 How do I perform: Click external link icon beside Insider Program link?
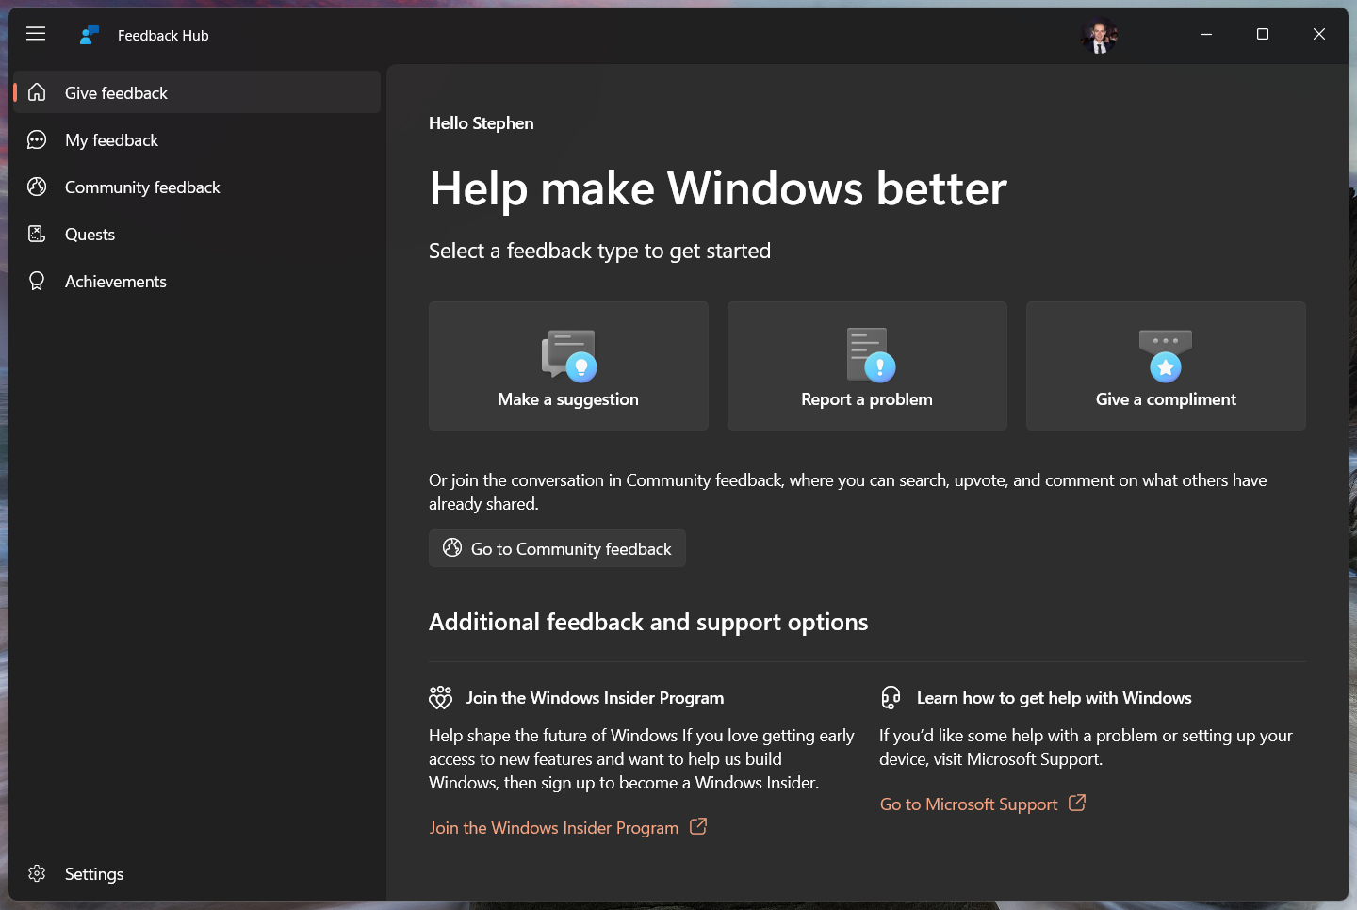pyautogui.click(x=698, y=827)
